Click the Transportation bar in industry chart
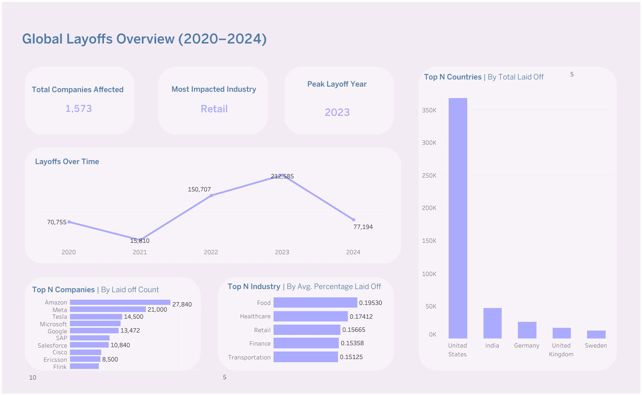The height and width of the screenshot is (395, 642). click(x=306, y=357)
